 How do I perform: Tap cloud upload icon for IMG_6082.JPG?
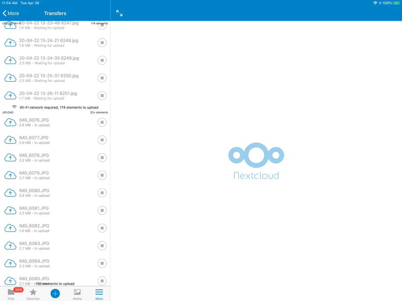[x=10, y=228]
